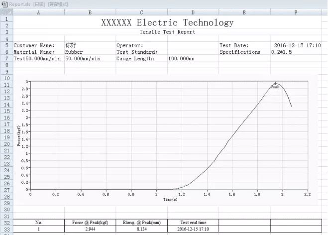
Task: Select column F header
Action: point(296,12)
